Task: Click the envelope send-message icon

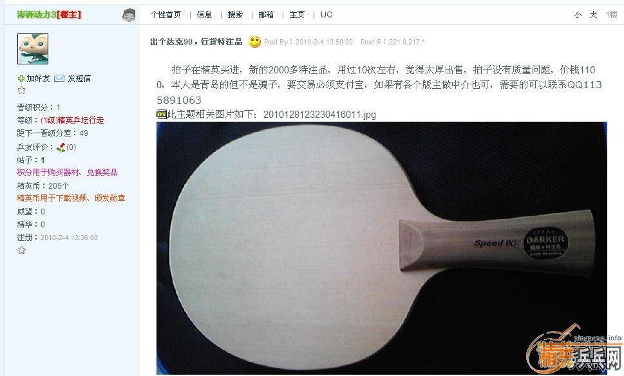Action: [59, 79]
